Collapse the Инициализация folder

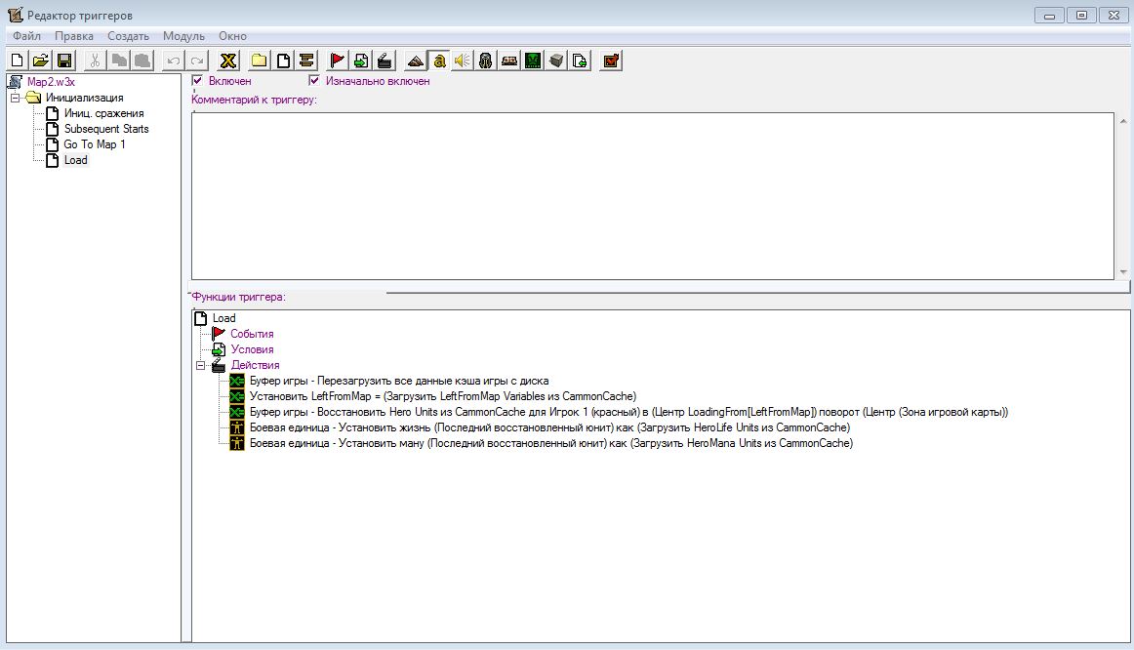tap(15, 98)
